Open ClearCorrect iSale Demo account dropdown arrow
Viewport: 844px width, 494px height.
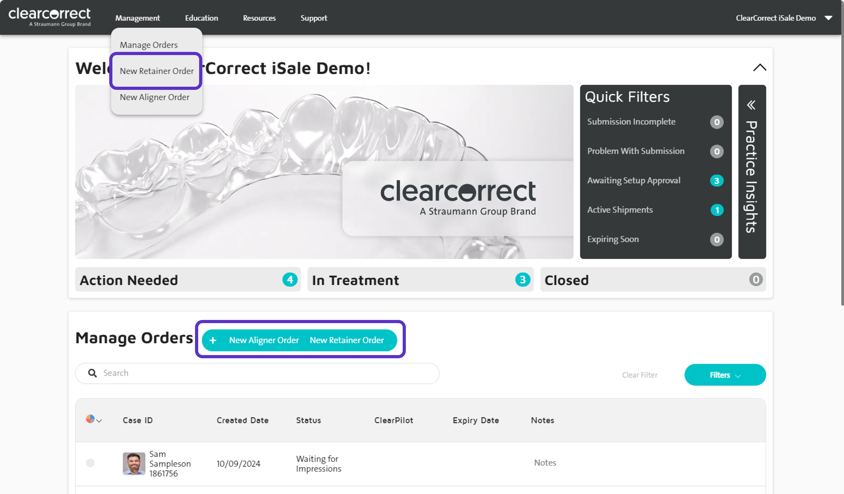828,18
